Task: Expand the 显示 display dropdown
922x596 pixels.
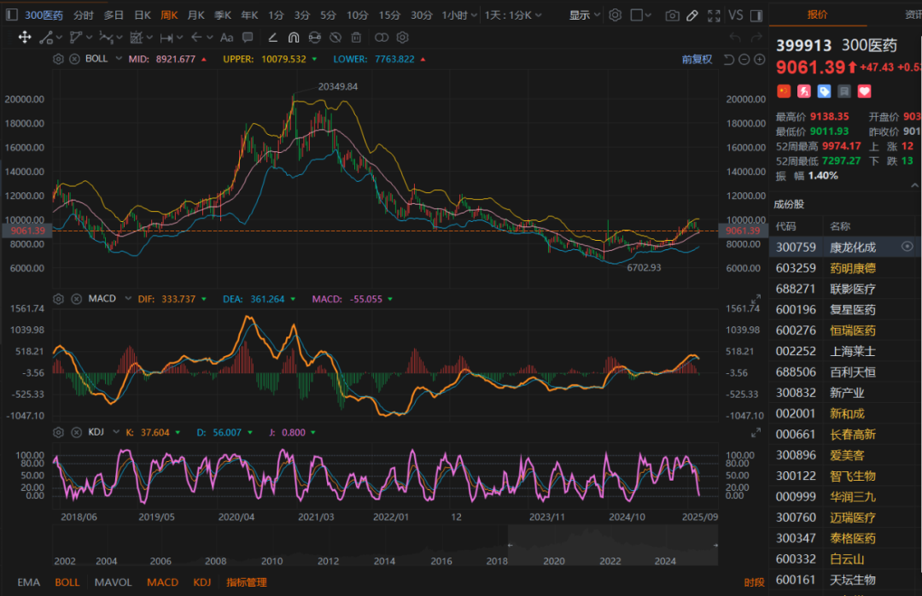Action: [x=585, y=15]
